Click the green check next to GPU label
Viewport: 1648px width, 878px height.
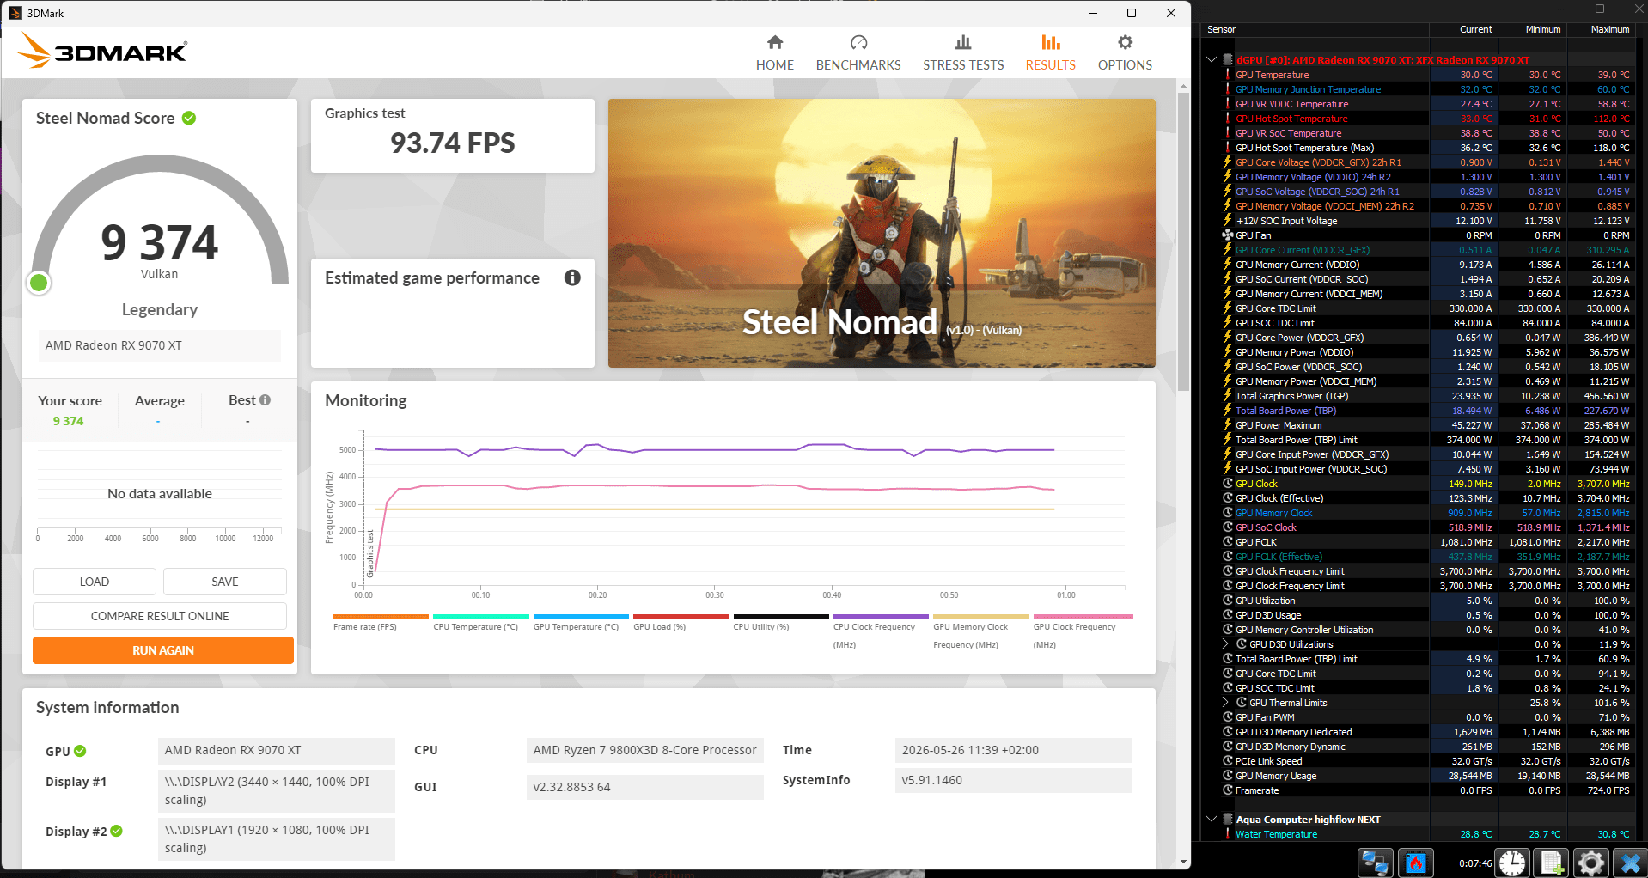80,751
